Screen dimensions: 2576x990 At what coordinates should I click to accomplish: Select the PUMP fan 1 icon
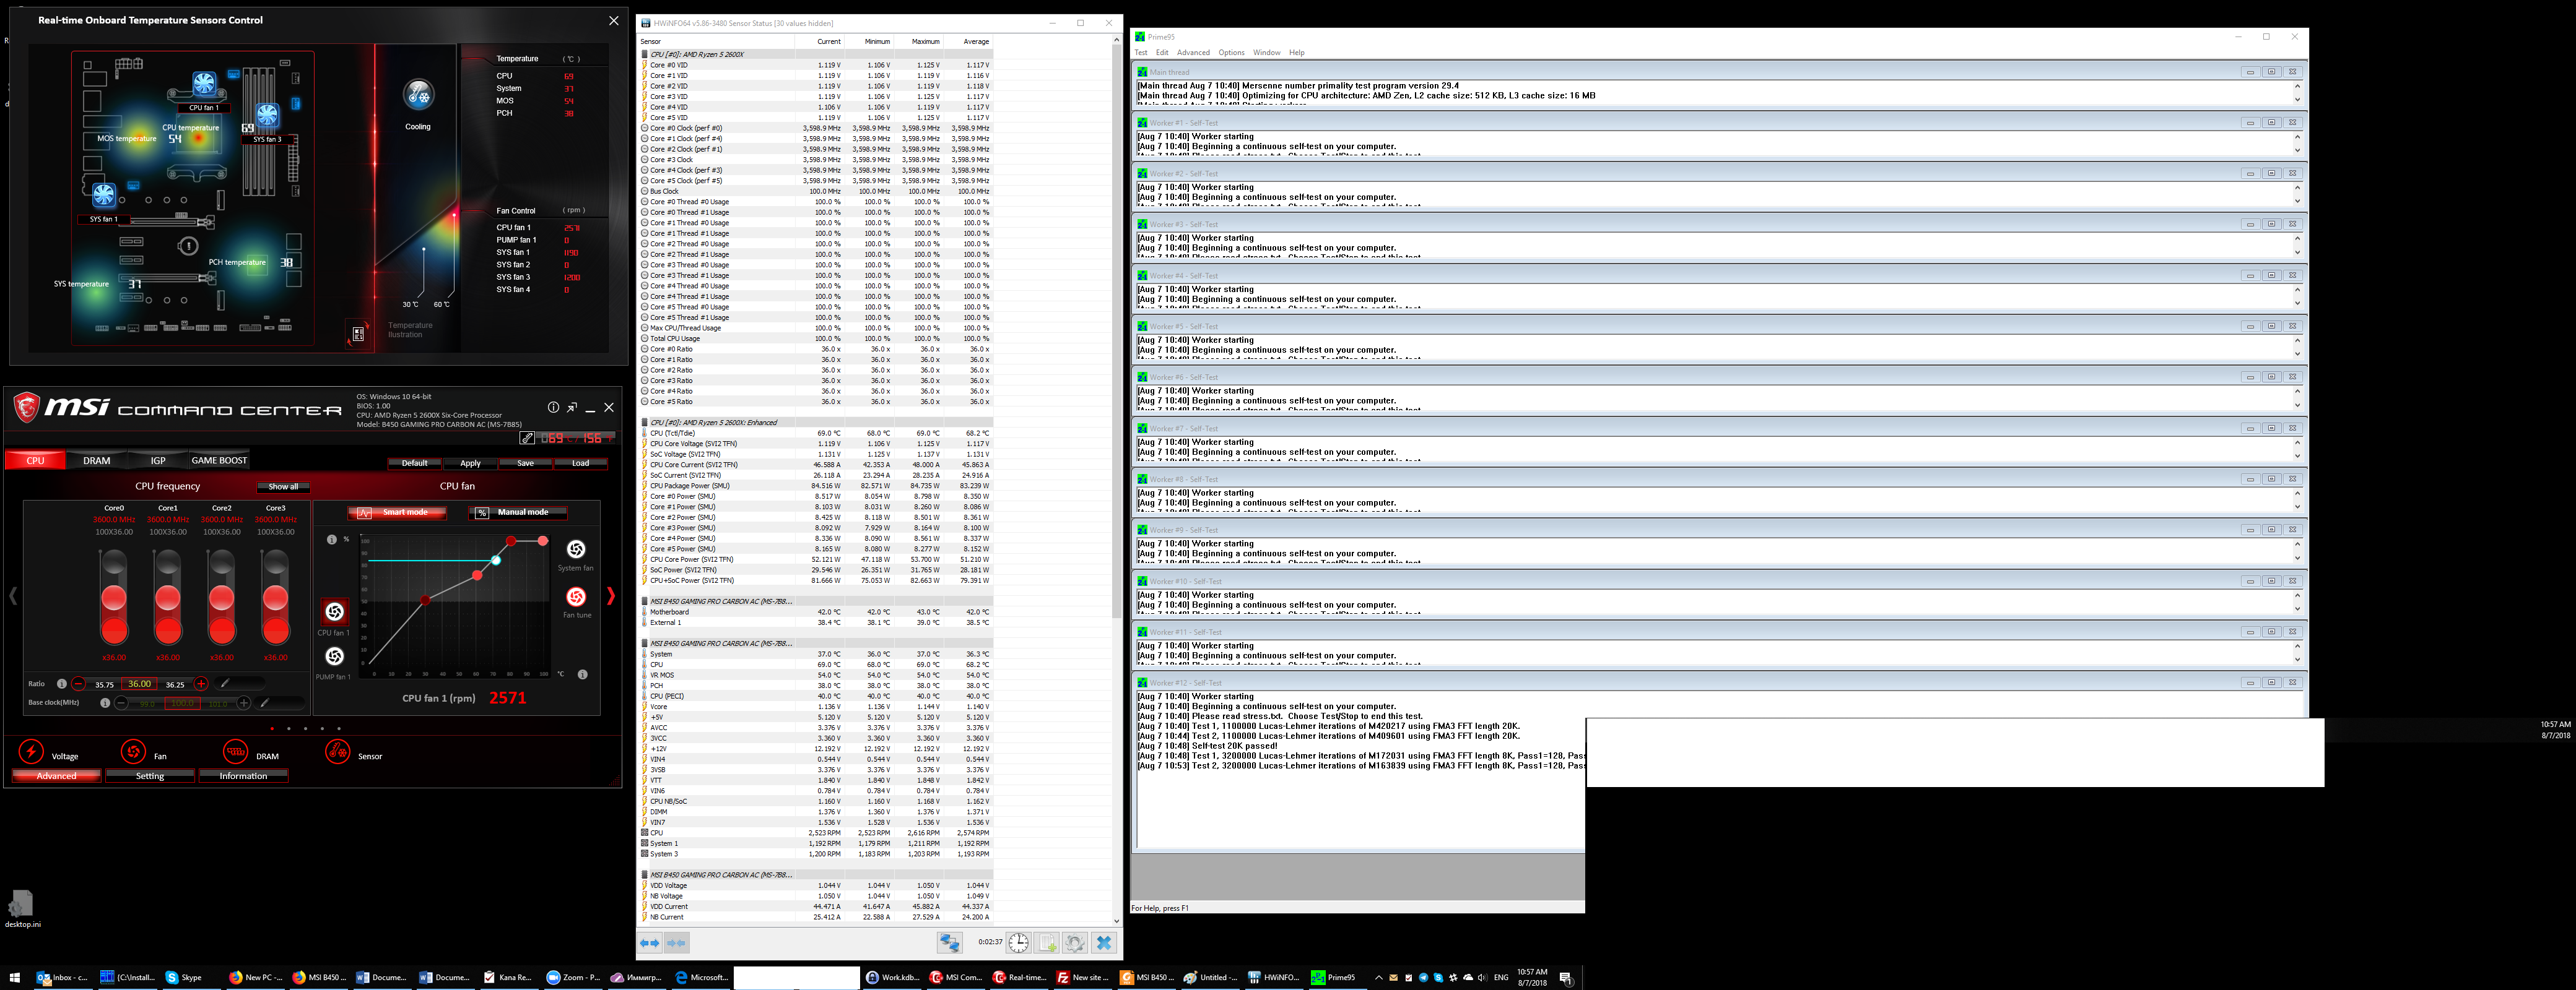pyautogui.click(x=334, y=656)
